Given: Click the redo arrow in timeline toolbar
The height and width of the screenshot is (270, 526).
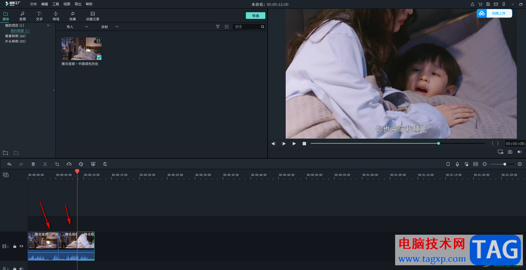Looking at the screenshot, I should pos(21,164).
